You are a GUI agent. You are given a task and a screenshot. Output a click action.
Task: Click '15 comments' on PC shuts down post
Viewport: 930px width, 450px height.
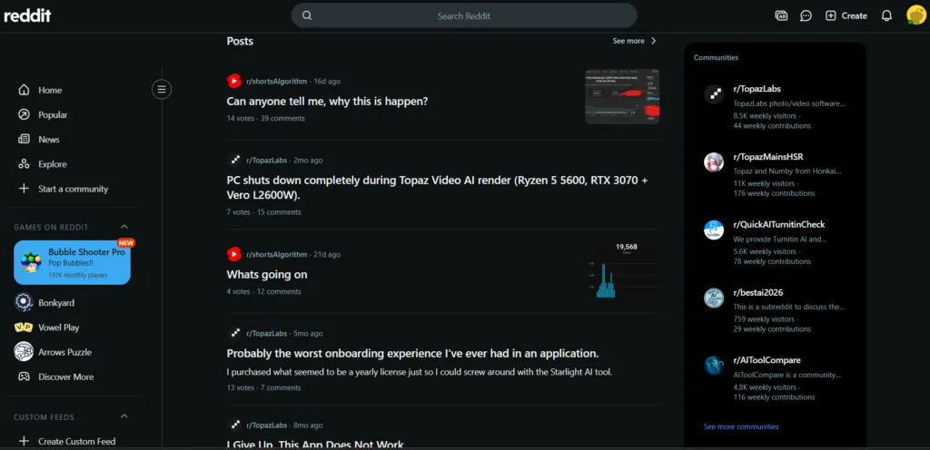[279, 212]
